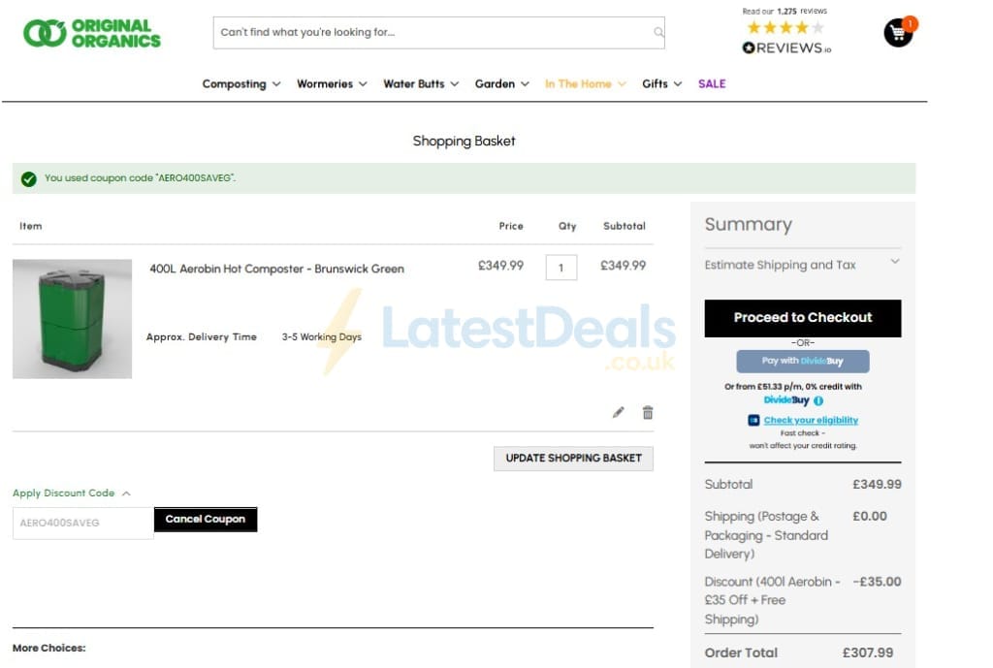Click the Original Organics logo
This screenshot has width=993, height=668.
pyautogui.click(x=92, y=34)
